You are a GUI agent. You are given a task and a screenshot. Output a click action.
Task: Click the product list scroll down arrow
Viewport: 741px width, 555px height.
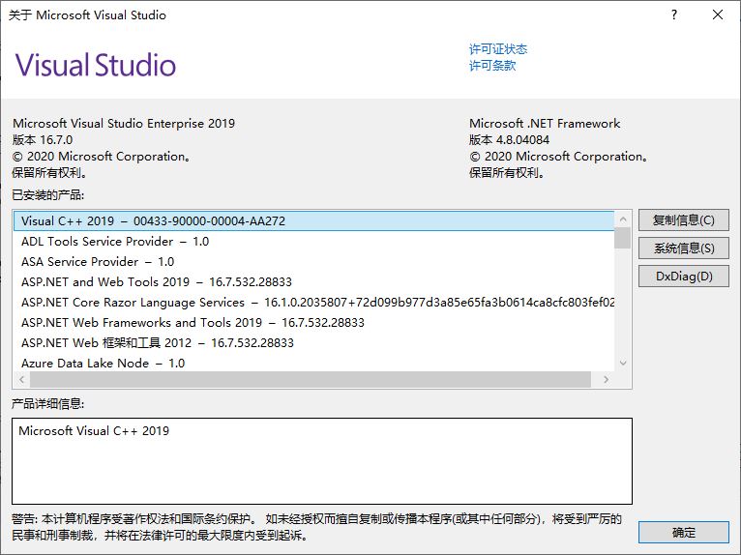point(623,363)
